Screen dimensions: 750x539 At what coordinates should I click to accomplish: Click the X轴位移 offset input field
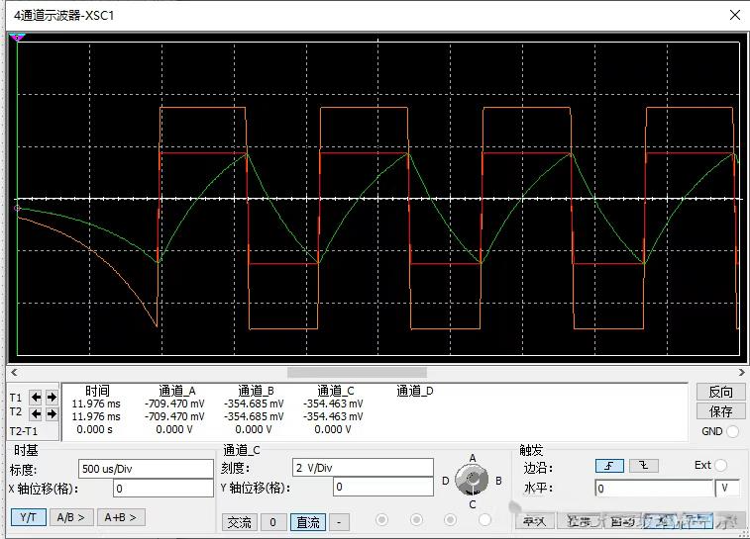click(163, 489)
